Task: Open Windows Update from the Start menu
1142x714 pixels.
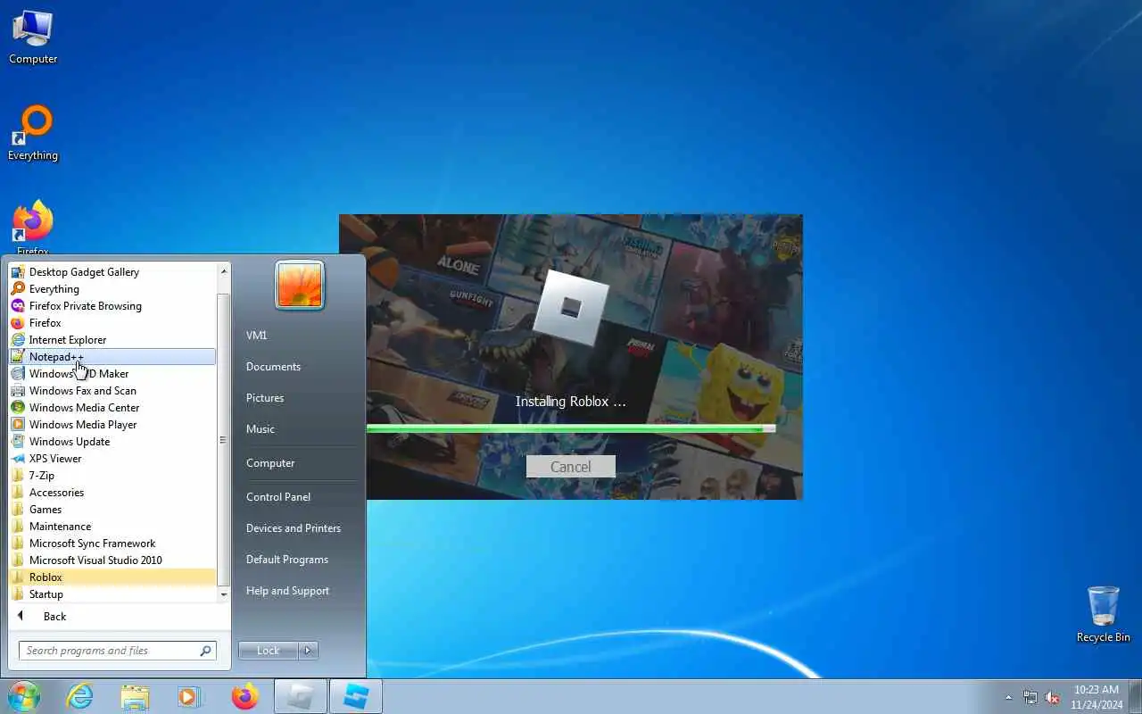Action: pyautogui.click(x=112, y=441)
